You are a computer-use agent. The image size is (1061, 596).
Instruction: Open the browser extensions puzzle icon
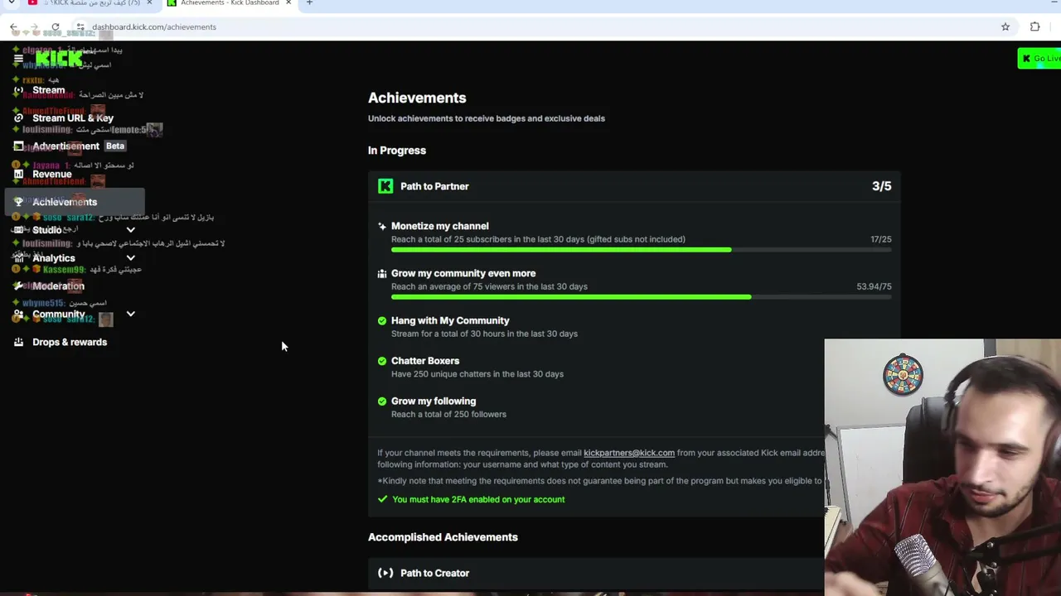point(1034,27)
